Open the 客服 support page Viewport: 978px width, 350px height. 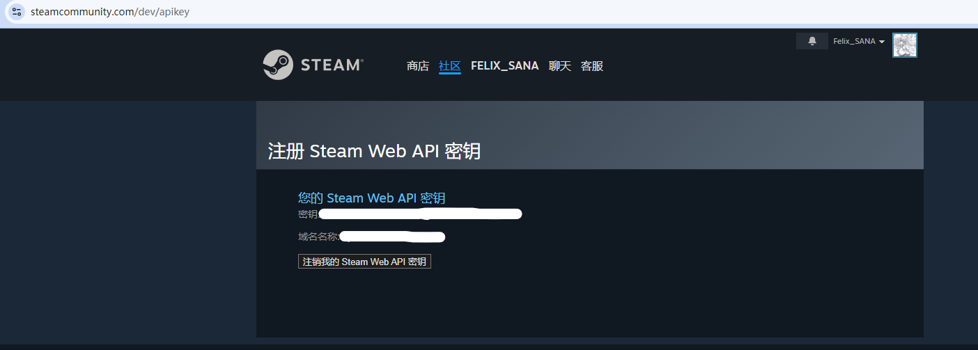coord(592,66)
